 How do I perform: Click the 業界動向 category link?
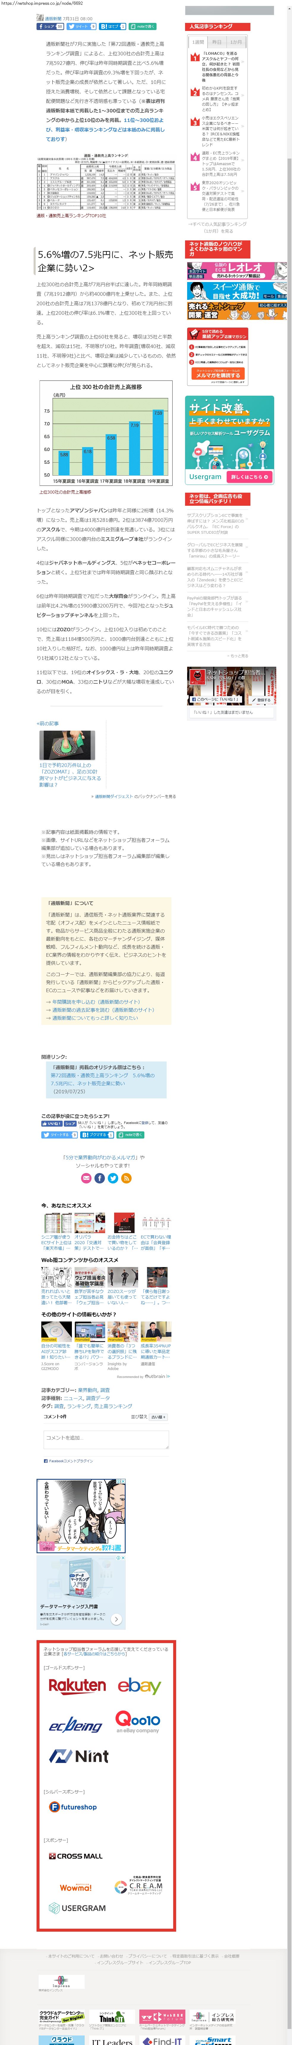coord(87,1390)
